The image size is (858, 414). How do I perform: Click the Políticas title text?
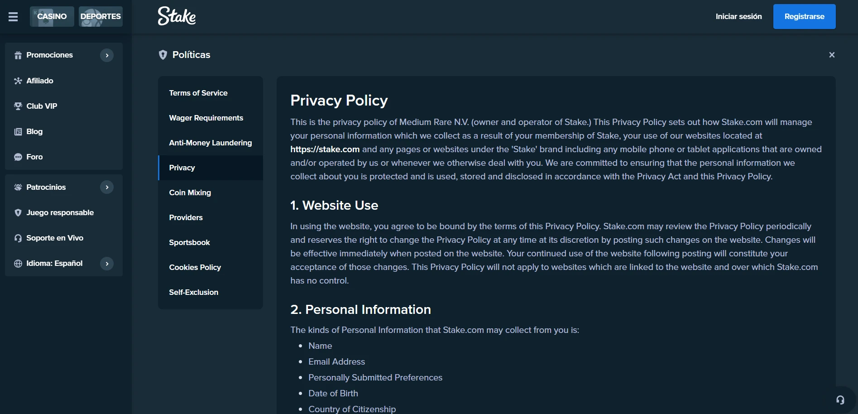click(x=191, y=55)
